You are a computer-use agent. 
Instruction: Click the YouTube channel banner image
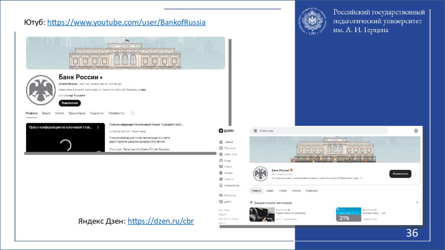[x=126, y=53]
